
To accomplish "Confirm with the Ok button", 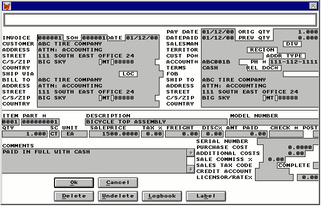I will pyautogui.click(x=74, y=182).
